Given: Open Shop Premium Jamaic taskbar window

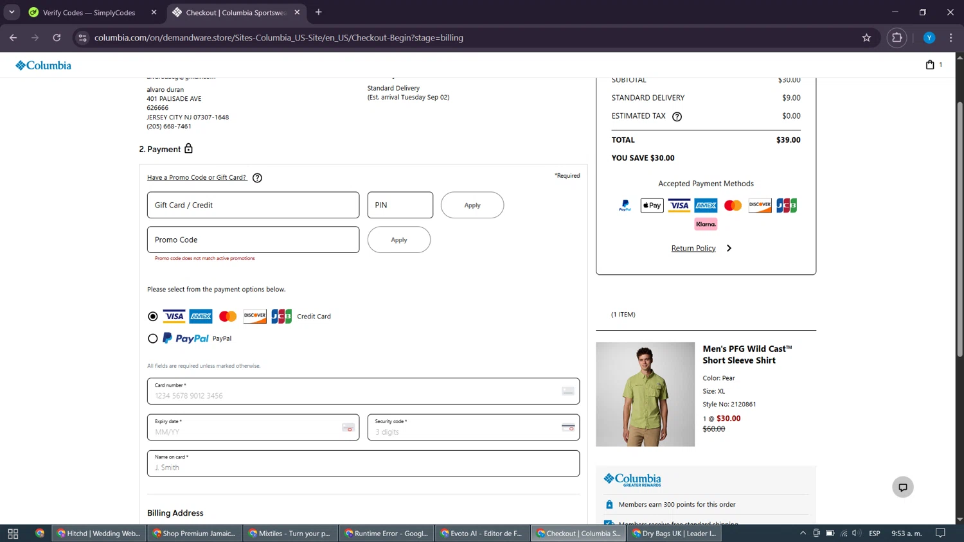Looking at the screenshot, I should (194, 533).
